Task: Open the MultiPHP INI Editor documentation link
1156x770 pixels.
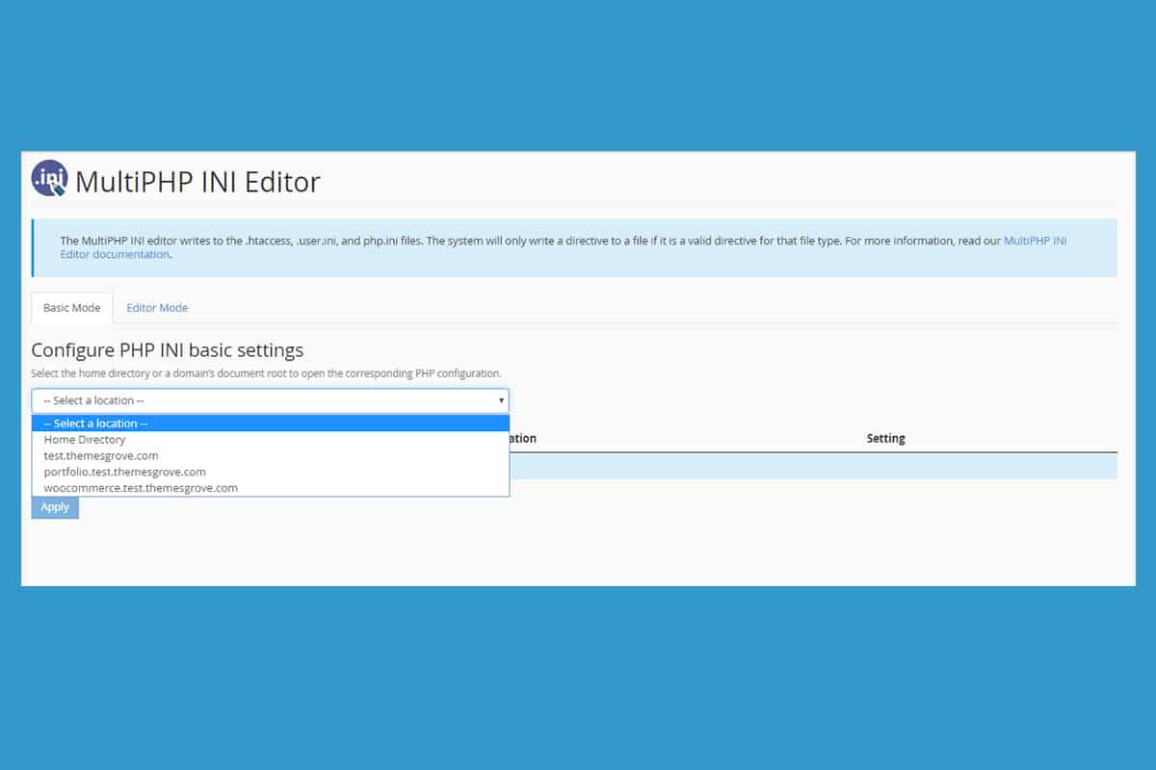Action: tap(1035, 241)
